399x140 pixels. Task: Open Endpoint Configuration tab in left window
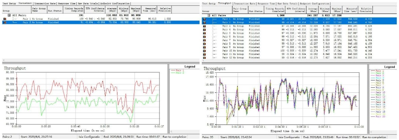(x=115, y=4)
